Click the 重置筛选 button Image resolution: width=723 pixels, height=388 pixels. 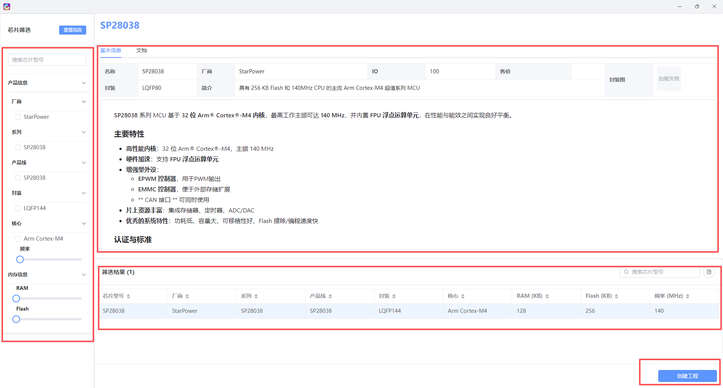coord(73,30)
